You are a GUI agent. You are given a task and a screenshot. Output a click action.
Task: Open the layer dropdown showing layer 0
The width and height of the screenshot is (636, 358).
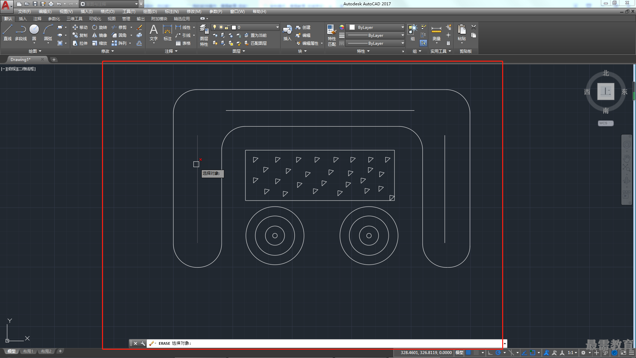[245, 27]
